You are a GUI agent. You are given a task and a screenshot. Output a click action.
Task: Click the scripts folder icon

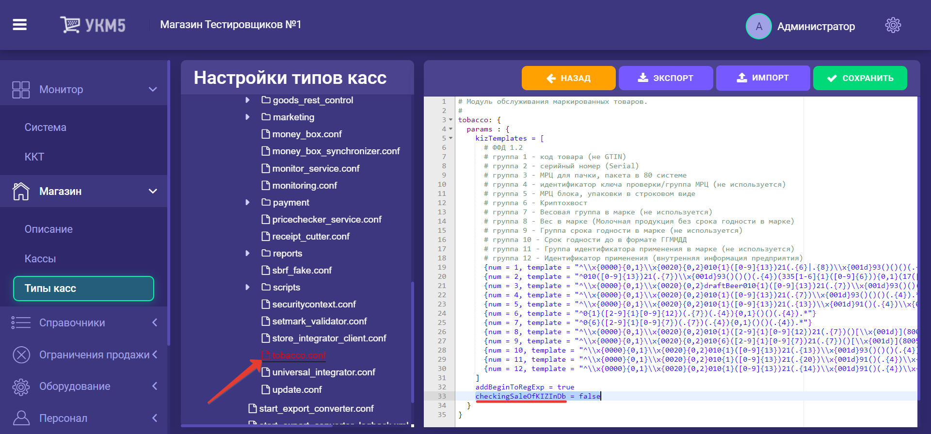[x=266, y=287]
